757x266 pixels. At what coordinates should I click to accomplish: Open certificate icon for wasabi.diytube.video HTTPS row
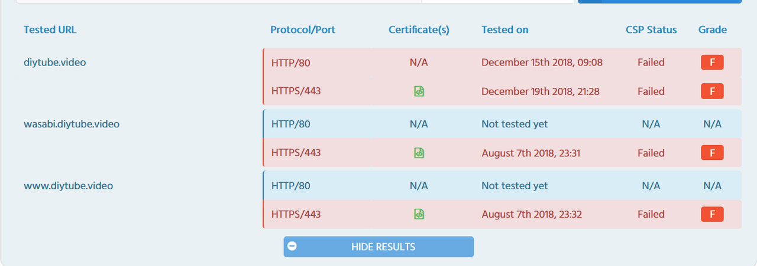(x=419, y=153)
